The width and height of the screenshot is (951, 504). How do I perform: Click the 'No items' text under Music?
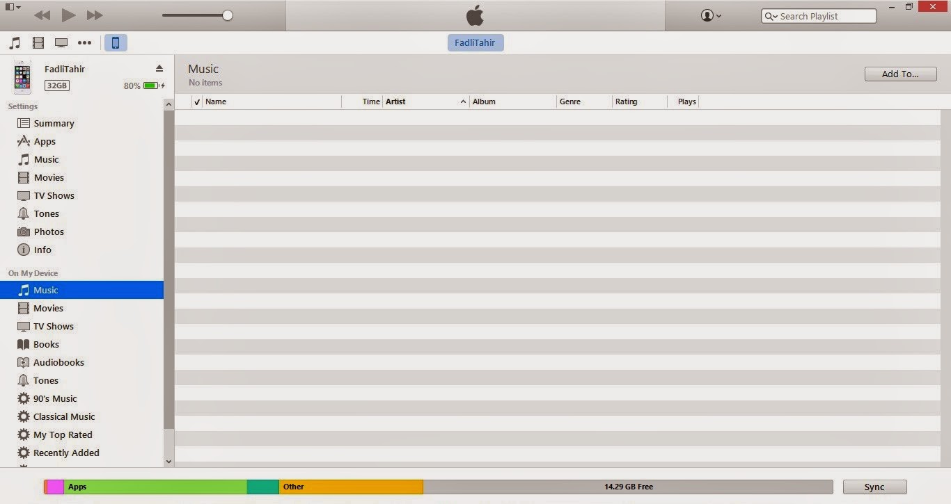[x=205, y=83]
